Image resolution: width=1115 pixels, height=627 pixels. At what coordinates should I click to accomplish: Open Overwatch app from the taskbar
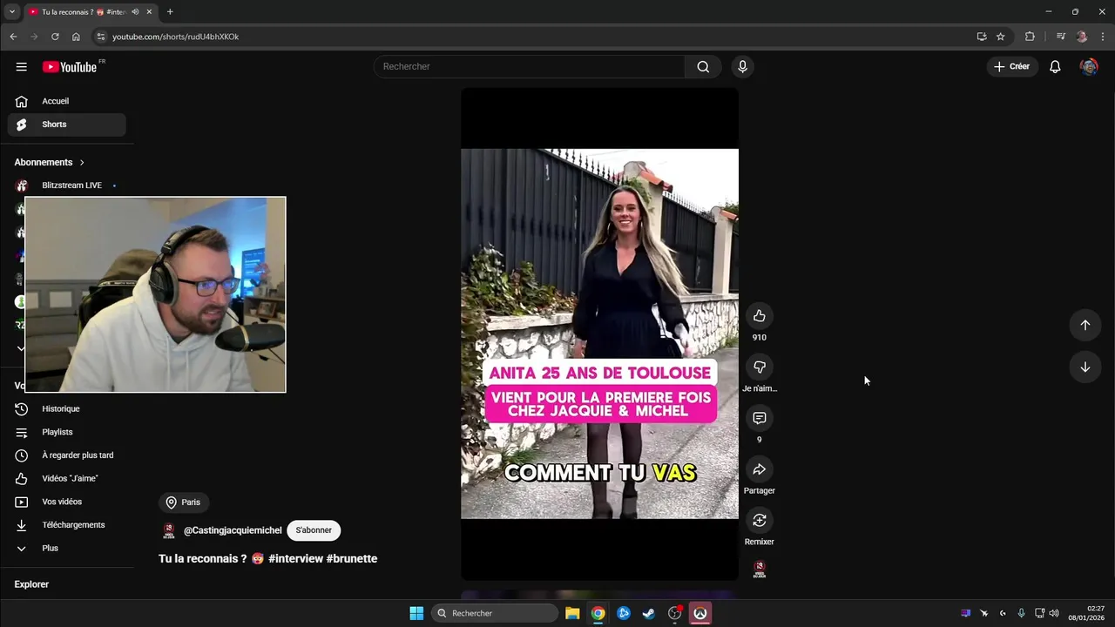[700, 613]
